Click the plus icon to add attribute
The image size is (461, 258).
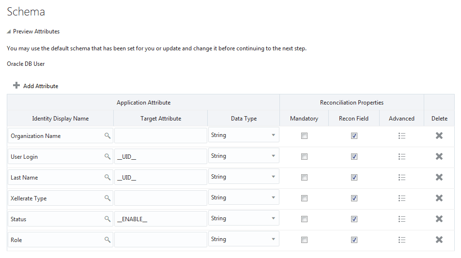tap(16, 86)
